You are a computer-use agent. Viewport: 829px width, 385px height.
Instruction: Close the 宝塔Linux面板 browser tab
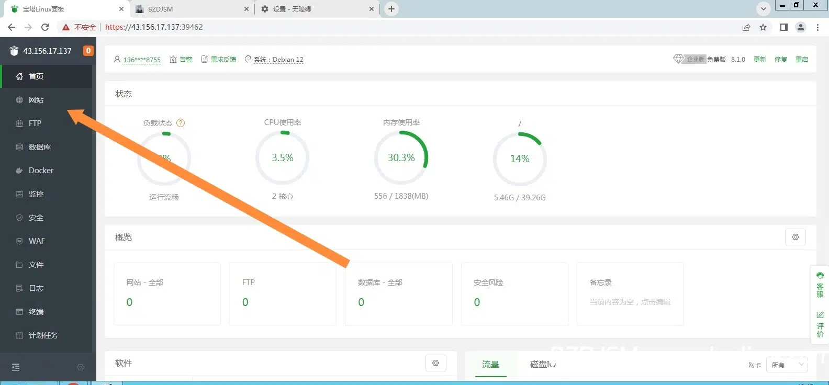[x=121, y=9]
